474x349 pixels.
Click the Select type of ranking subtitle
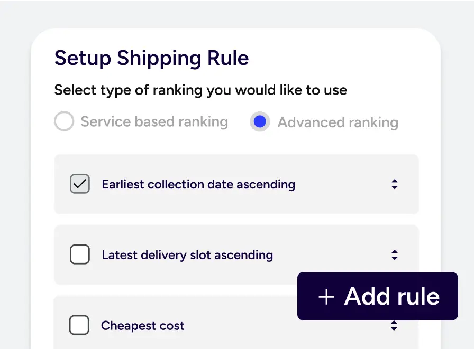click(x=200, y=90)
